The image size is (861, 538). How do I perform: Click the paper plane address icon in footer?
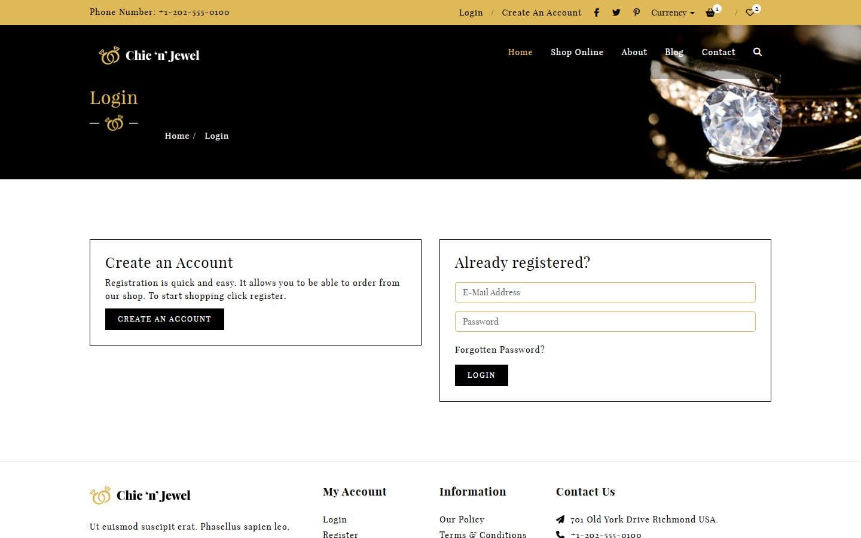560,519
